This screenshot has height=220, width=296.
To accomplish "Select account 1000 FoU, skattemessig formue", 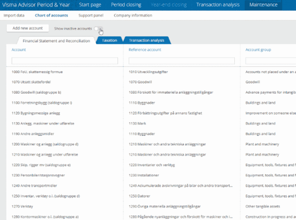I will point(37,72).
